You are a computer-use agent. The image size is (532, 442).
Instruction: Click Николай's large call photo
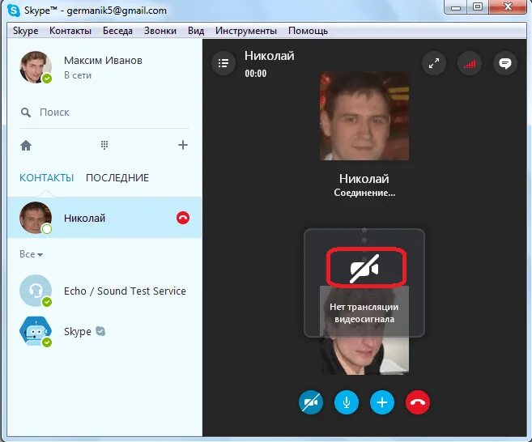[364, 116]
